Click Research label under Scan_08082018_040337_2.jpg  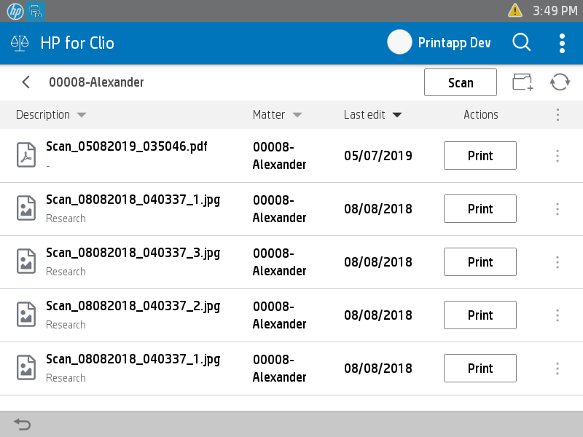click(x=66, y=325)
